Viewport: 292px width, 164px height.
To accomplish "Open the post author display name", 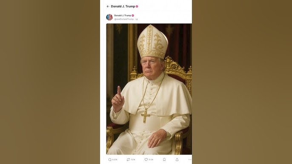I will tap(123, 15).
